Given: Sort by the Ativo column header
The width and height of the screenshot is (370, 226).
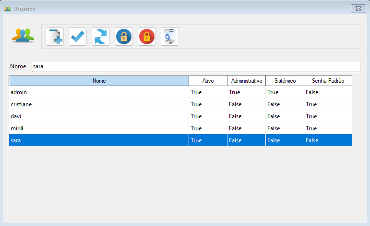Looking at the screenshot, I should (x=208, y=81).
